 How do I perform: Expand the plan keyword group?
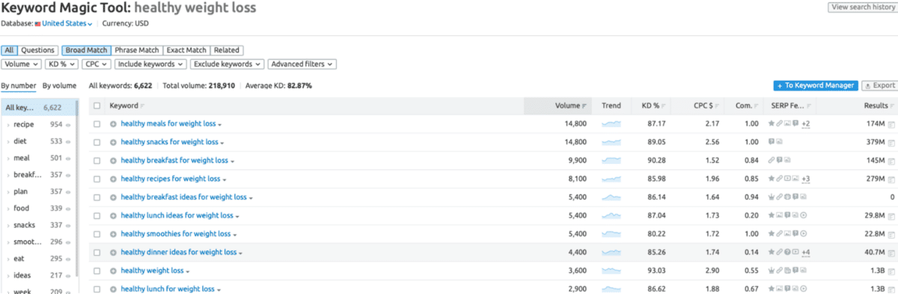tap(8, 192)
